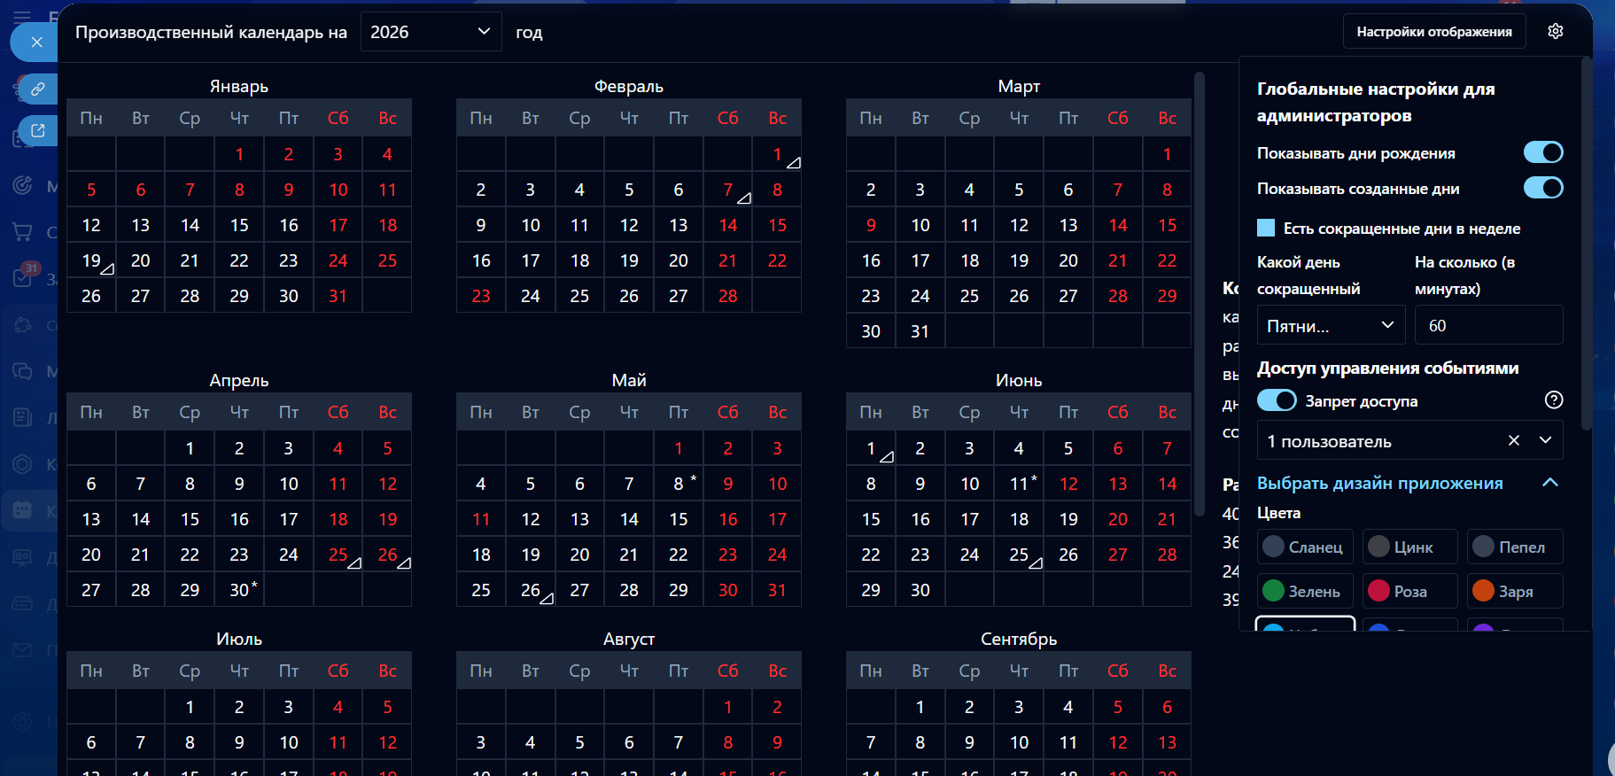Choose the Цинк color theme

click(1409, 547)
